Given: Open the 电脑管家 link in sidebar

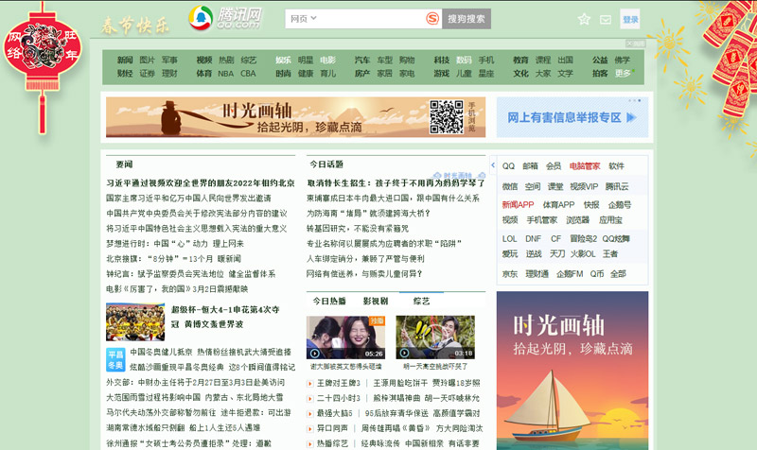Looking at the screenshot, I should [x=585, y=166].
